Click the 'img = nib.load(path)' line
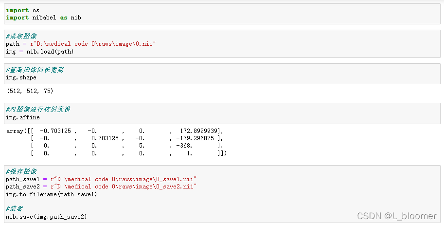The image size is (444, 225). [40, 51]
